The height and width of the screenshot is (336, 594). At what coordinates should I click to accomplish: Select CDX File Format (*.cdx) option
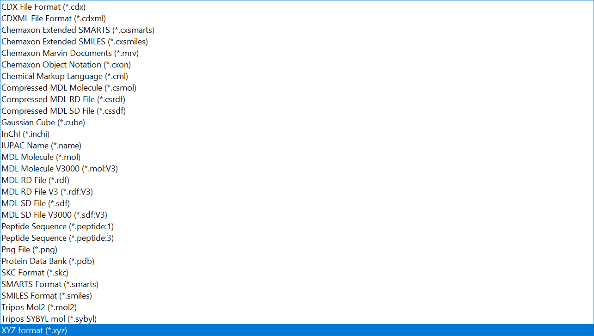tap(297, 7)
